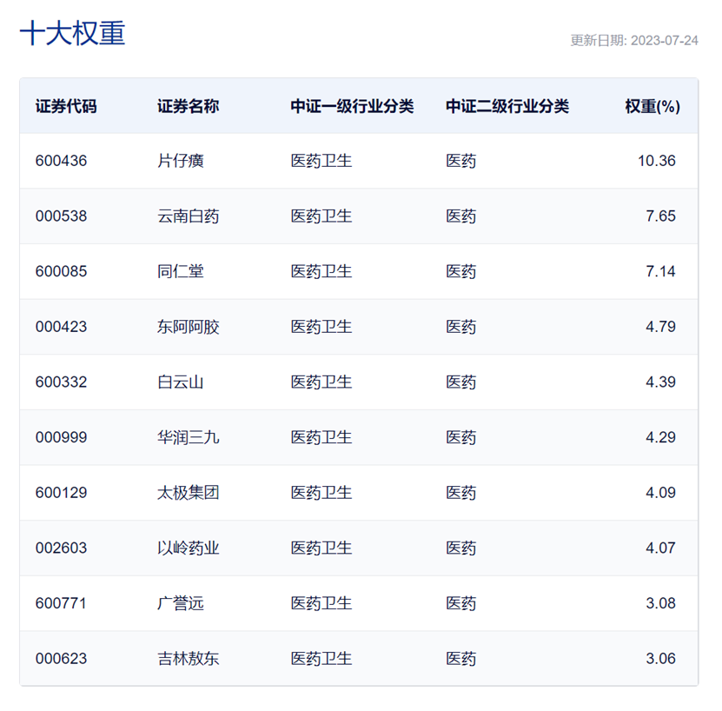
Task: Select stock code 000999
Action: tap(61, 437)
